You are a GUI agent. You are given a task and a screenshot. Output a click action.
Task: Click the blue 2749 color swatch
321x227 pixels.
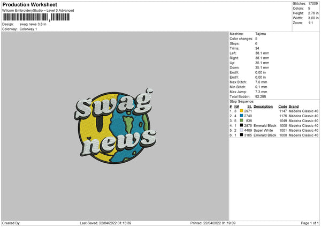coord(242,116)
